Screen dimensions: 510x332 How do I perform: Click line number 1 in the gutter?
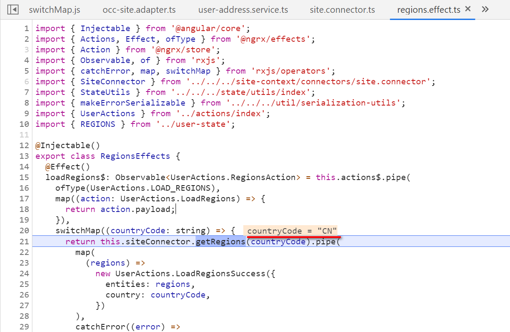tap(26, 28)
